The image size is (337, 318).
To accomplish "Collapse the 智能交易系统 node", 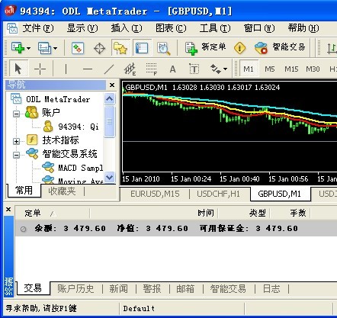I will tap(16, 155).
